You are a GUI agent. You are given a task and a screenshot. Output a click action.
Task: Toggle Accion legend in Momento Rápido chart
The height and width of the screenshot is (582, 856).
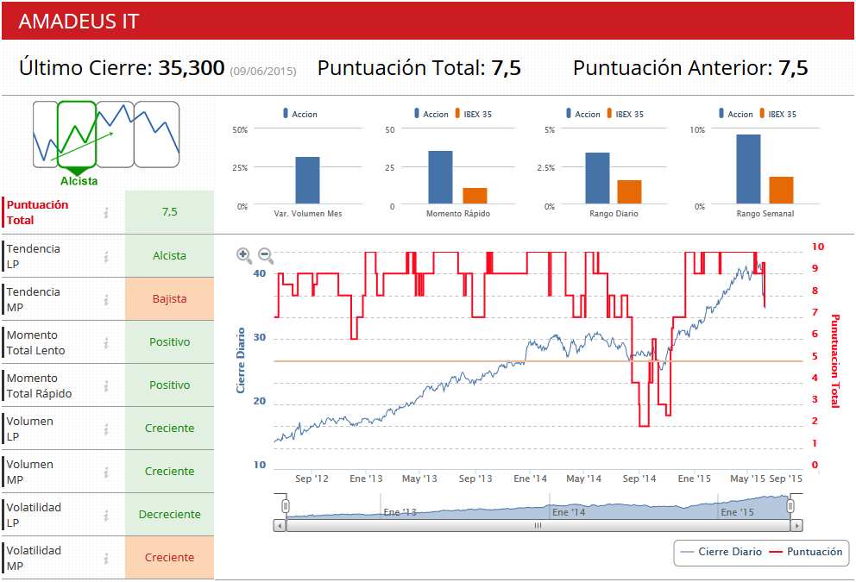(431, 114)
